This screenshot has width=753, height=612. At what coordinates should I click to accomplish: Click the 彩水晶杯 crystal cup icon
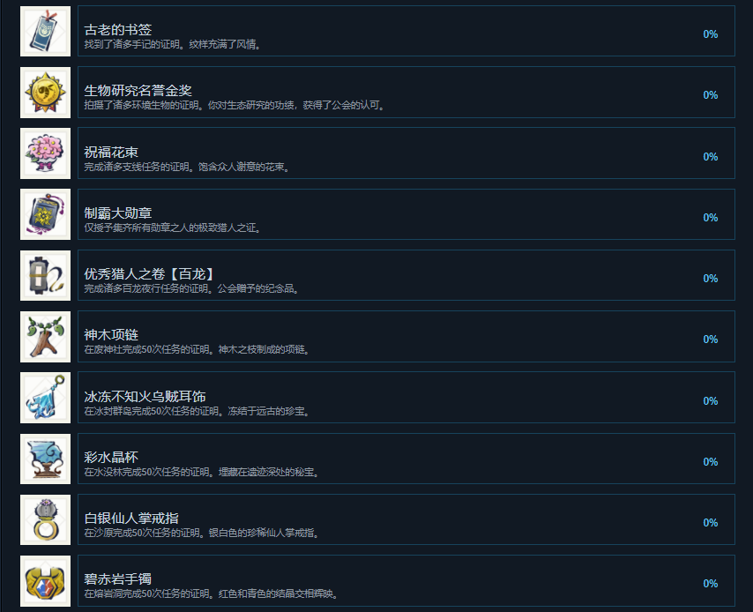(45, 459)
